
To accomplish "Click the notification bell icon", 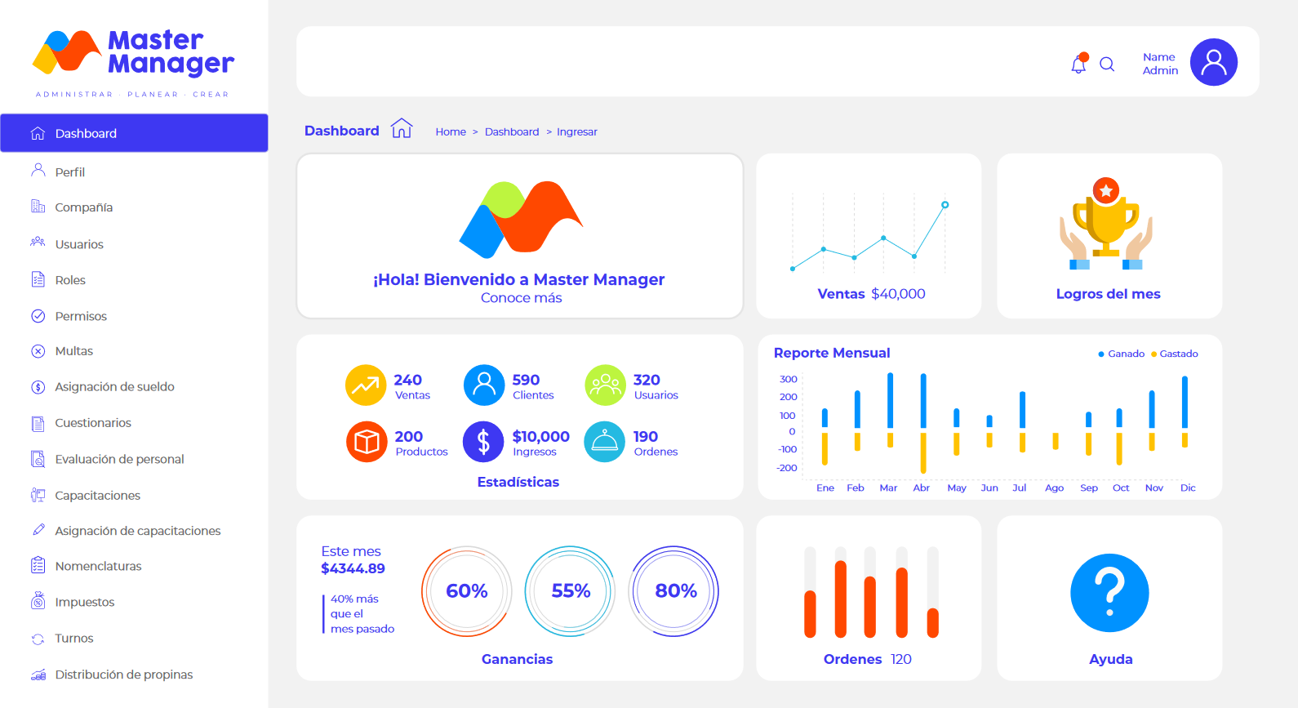I will pyautogui.click(x=1078, y=64).
